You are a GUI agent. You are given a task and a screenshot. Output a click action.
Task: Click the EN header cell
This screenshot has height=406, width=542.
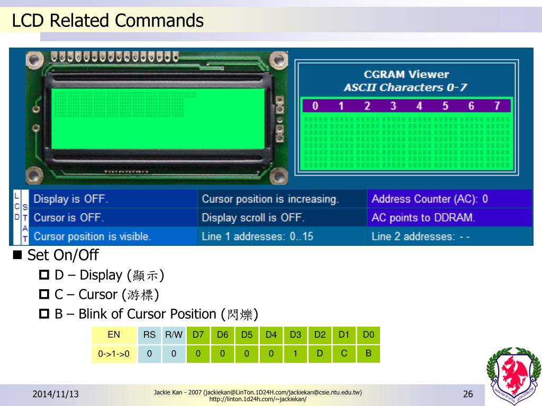pyautogui.click(x=114, y=335)
